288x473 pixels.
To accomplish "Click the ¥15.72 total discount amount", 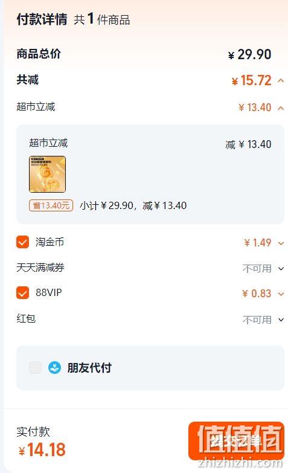I will click(x=252, y=80).
